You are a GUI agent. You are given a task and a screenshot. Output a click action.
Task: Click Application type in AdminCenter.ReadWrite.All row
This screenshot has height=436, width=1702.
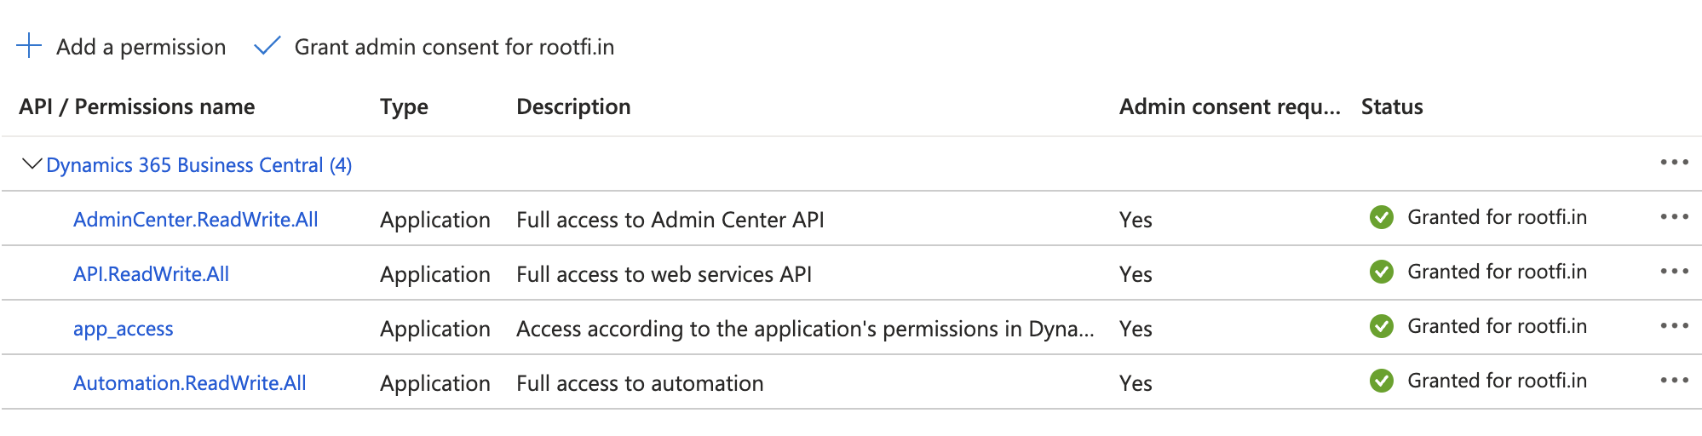click(x=435, y=221)
